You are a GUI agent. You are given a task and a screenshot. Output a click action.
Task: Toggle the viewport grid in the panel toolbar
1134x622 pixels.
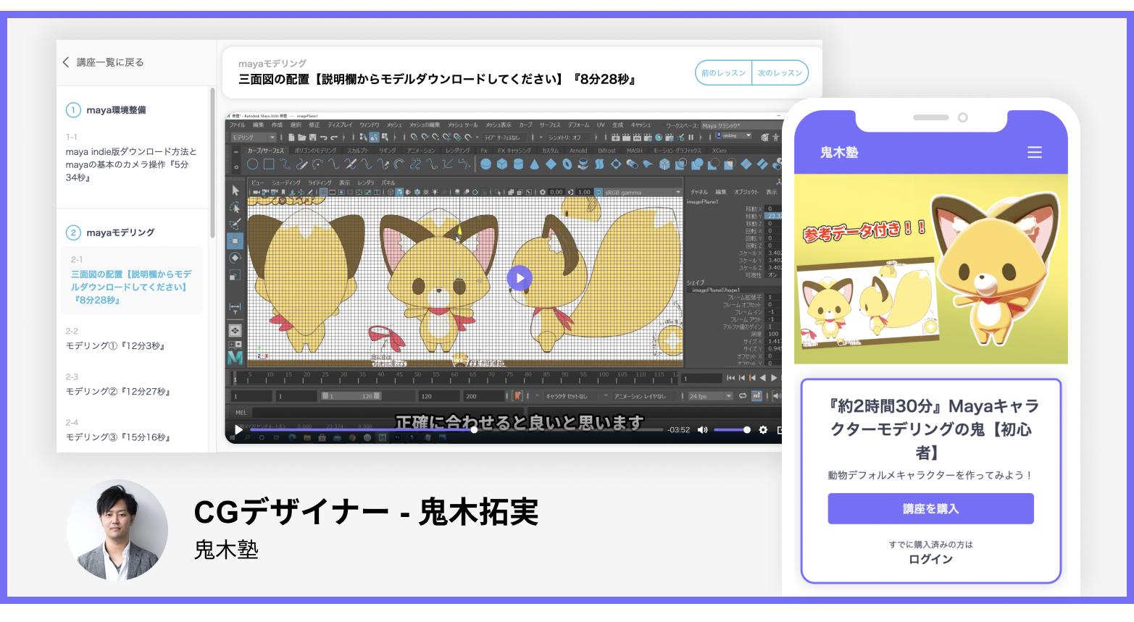(x=324, y=192)
